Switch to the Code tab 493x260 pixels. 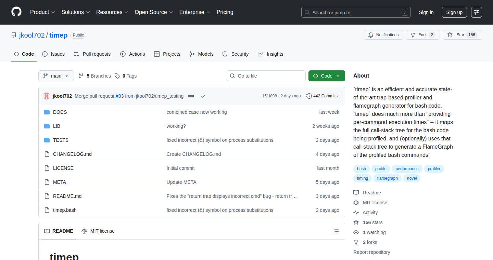click(x=24, y=54)
